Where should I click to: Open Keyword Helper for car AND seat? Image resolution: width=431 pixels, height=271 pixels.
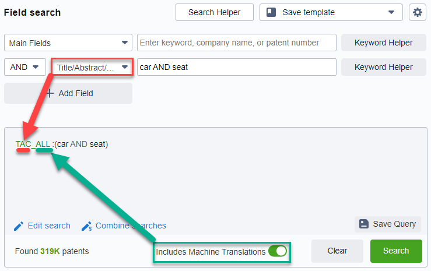click(x=384, y=67)
